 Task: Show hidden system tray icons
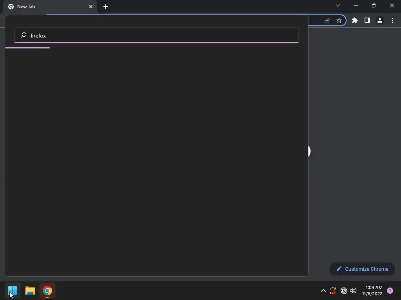(x=323, y=291)
